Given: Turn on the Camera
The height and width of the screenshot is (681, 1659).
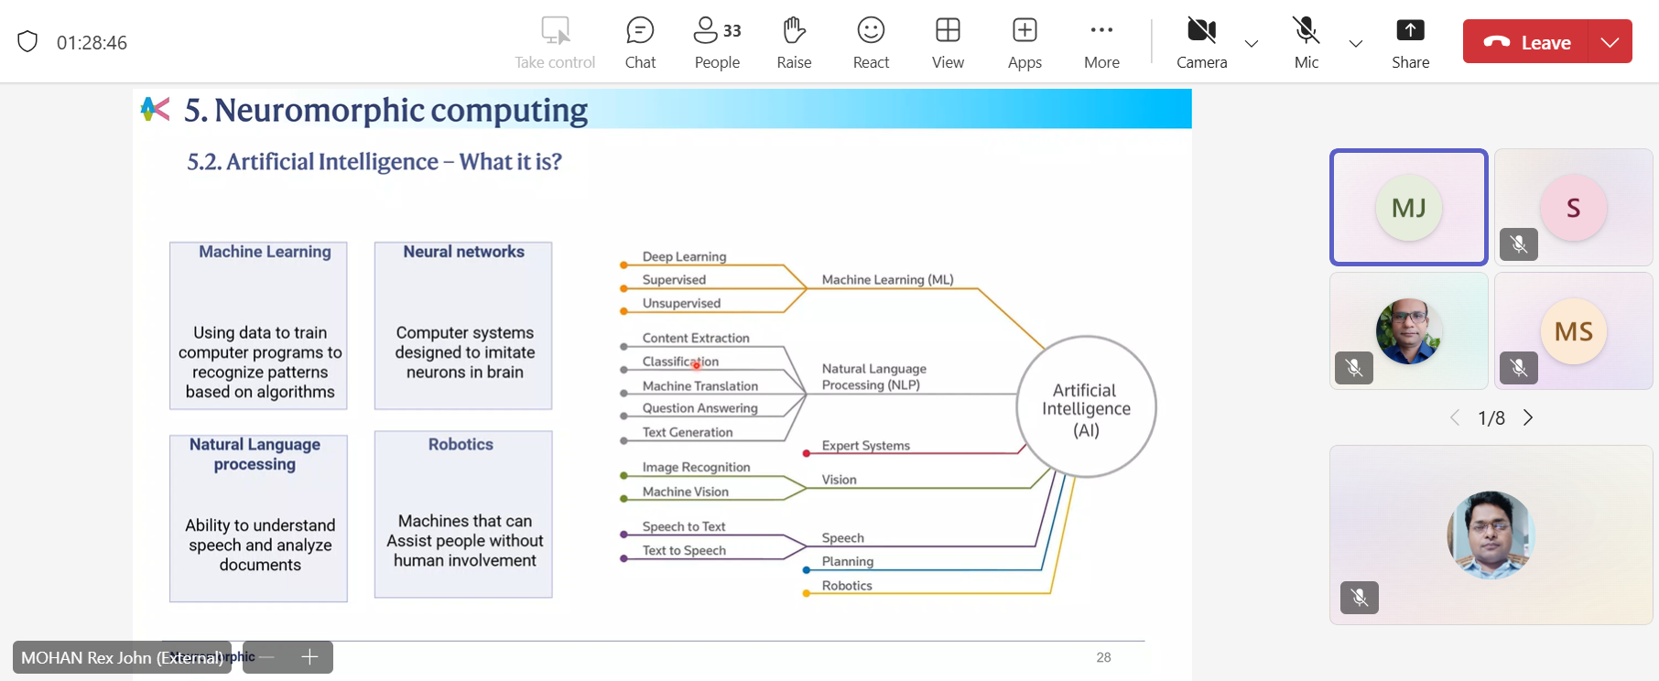Looking at the screenshot, I should 1201,42.
